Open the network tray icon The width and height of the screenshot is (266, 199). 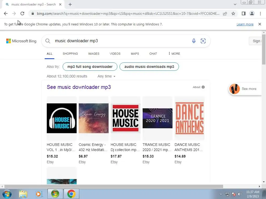[227, 194]
